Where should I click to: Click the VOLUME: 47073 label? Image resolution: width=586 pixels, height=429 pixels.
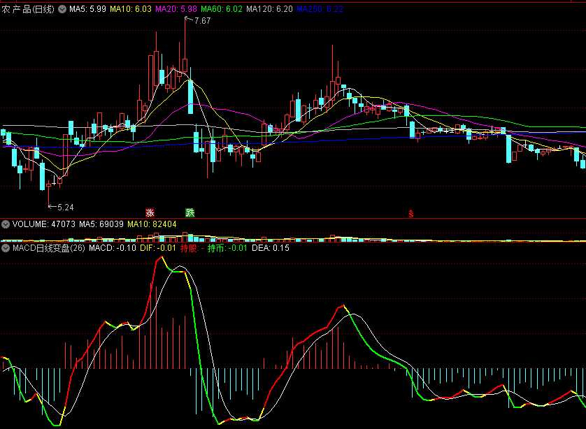point(44,224)
